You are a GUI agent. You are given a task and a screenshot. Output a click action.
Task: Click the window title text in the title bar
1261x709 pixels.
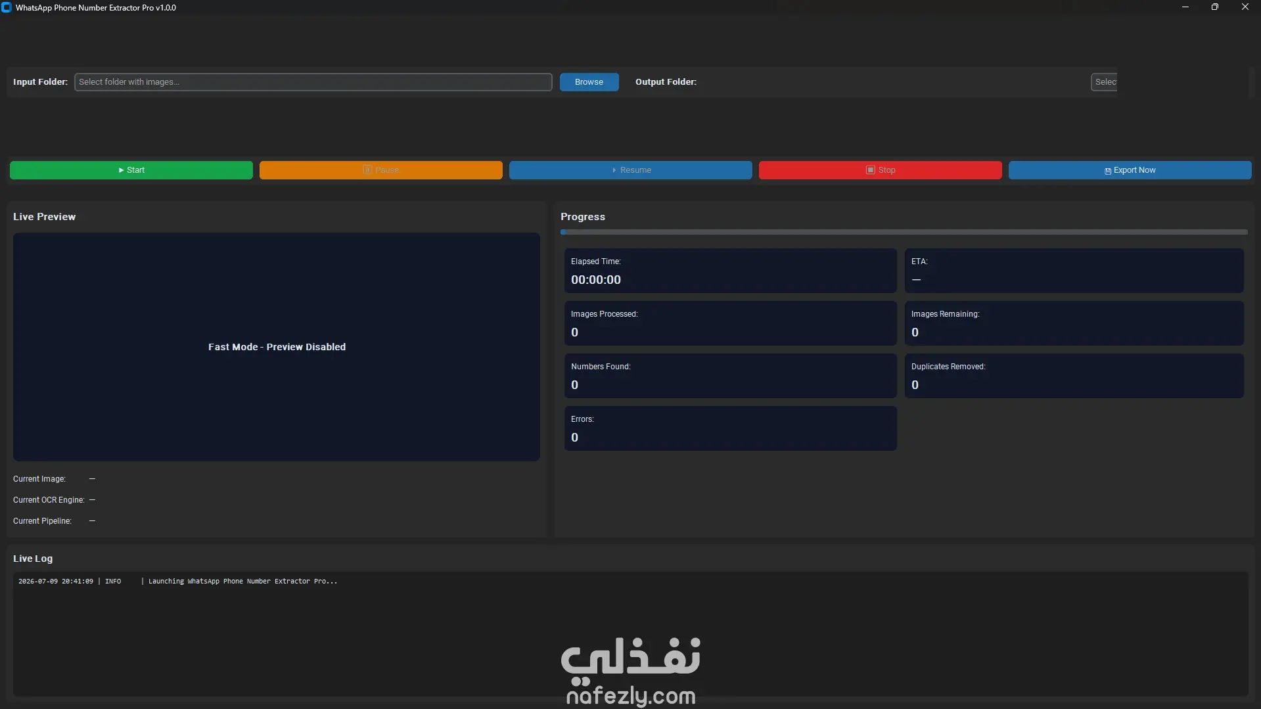point(96,8)
